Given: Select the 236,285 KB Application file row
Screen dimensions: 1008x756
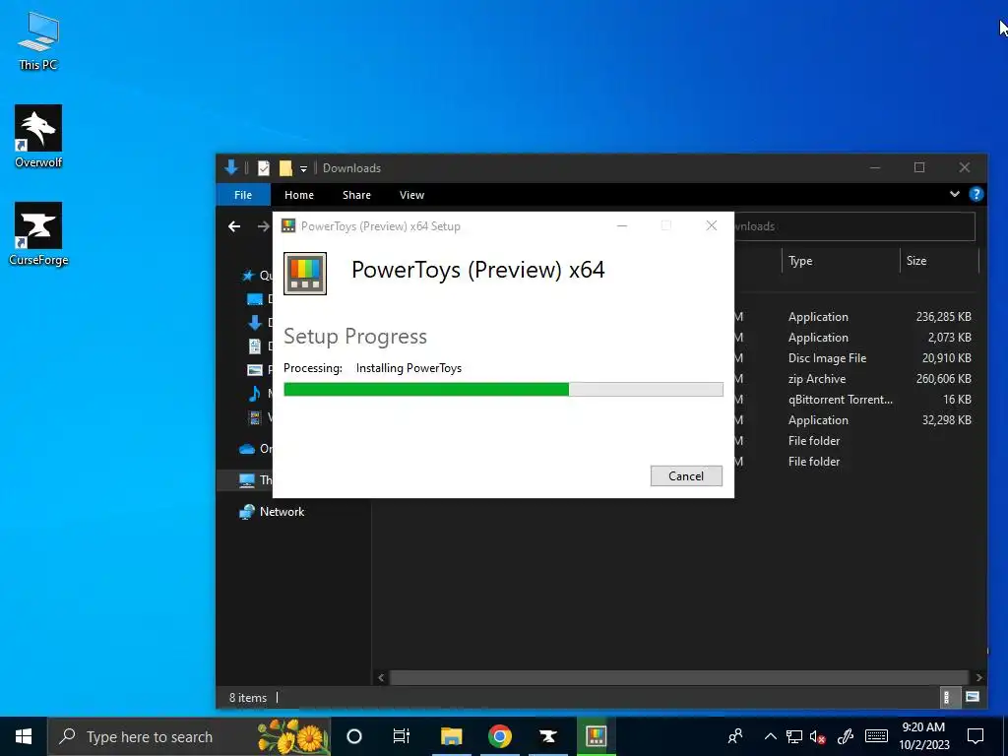Looking at the screenshot, I should point(855,316).
